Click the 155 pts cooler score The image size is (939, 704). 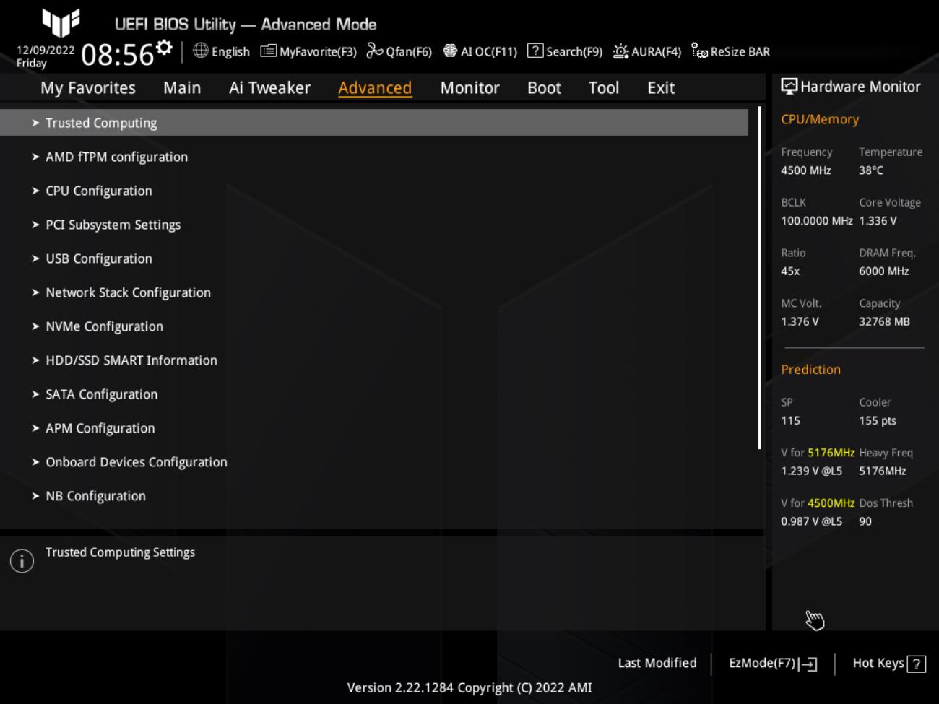tap(877, 421)
